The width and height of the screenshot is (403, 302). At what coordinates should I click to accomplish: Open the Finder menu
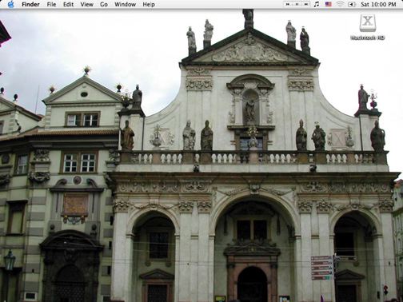(x=30, y=4)
